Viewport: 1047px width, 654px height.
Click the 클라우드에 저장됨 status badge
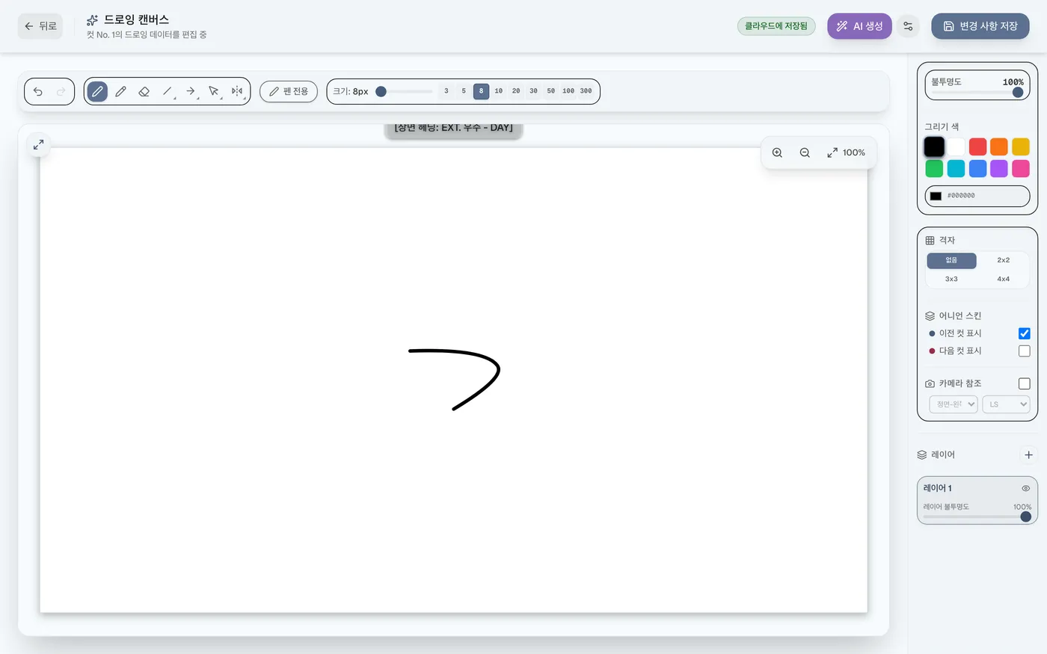point(776,26)
